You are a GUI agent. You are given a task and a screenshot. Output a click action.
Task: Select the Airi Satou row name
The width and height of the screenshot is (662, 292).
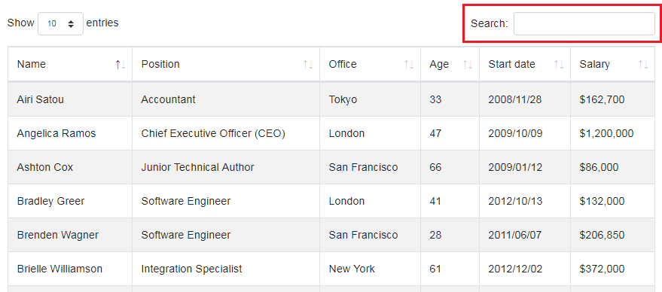(41, 99)
